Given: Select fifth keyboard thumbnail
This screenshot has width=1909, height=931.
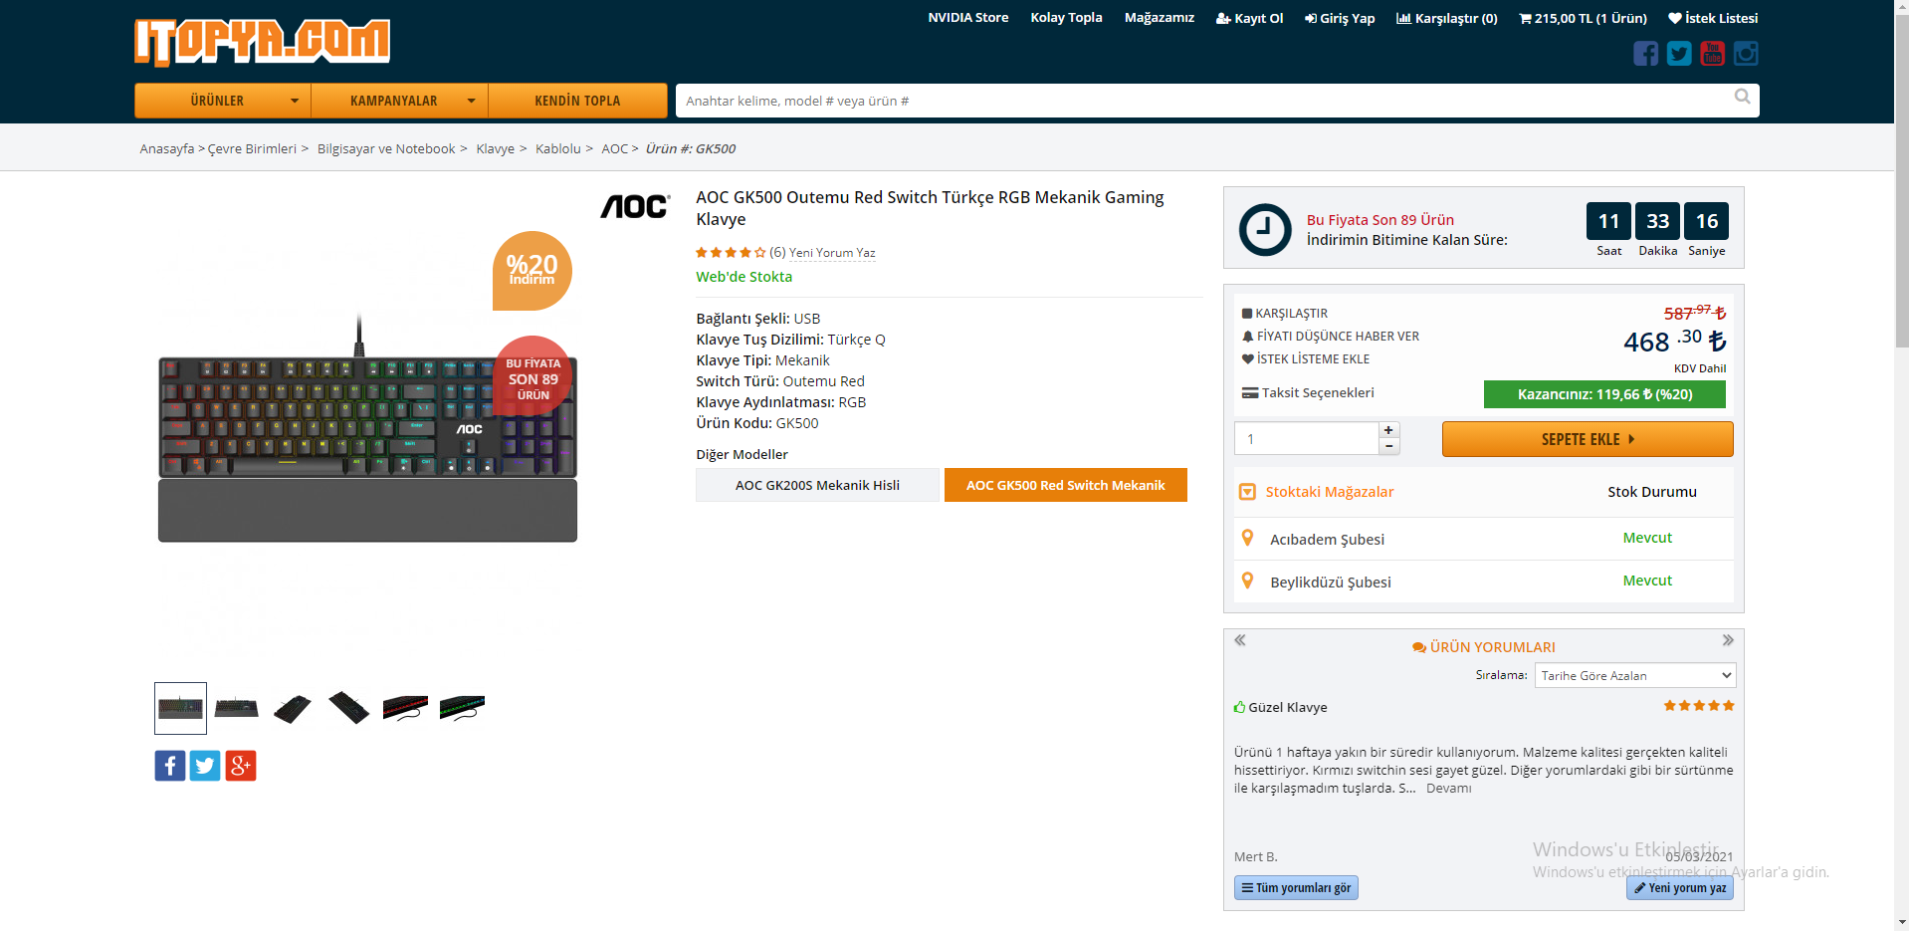Looking at the screenshot, I should pyautogui.click(x=405, y=708).
